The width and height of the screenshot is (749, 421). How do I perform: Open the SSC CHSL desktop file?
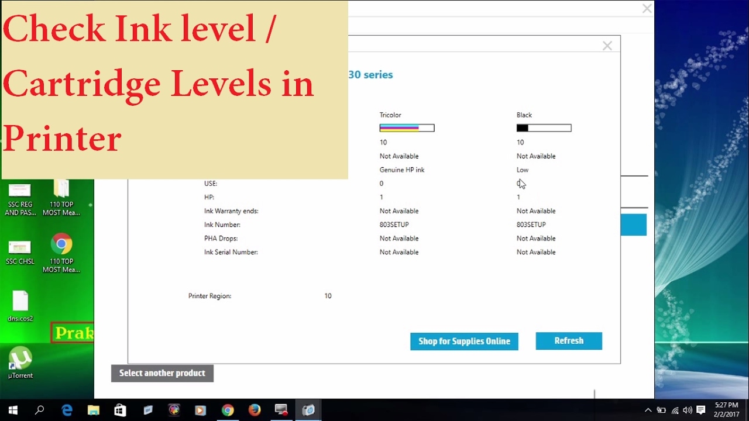tap(20, 252)
